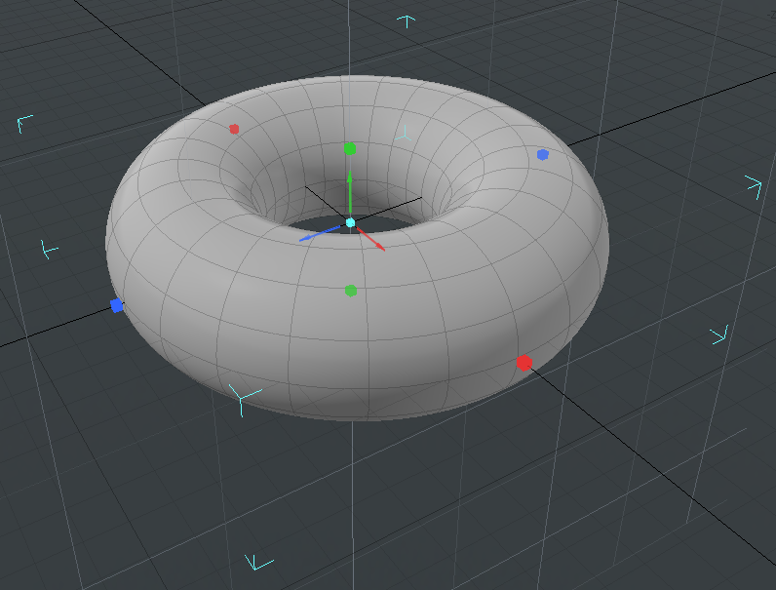Click the large red handle at lower right
Image resolution: width=776 pixels, height=590 pixels.
coord(524,363)
